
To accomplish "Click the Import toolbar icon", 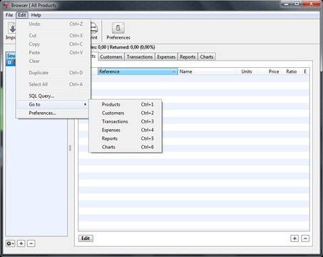I will 11,31.
